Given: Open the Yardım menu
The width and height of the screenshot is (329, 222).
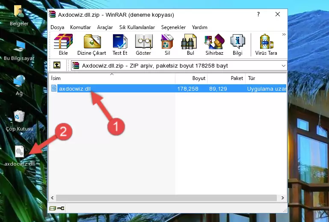Looking at the screenshot, I should [x=199, y=27].
